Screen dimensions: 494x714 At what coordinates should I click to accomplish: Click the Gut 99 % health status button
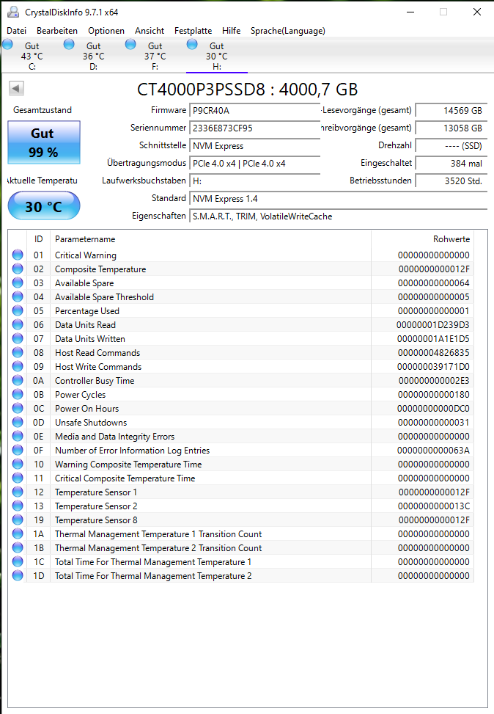pyautogui.click(x=44, y=142)
